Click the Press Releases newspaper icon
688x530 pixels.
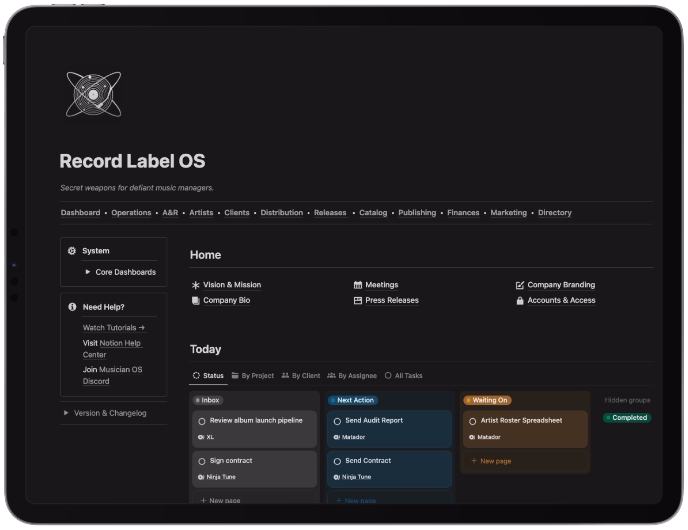357,300
